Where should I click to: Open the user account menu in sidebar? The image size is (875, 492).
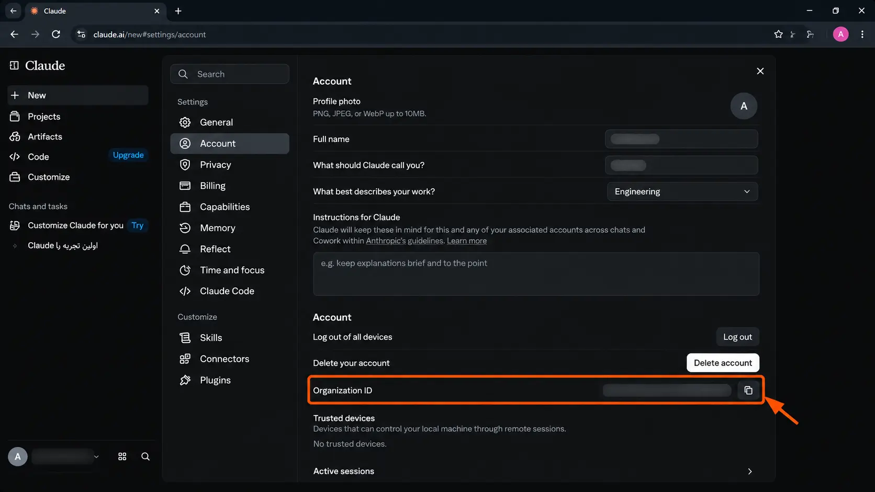(54, 456)
